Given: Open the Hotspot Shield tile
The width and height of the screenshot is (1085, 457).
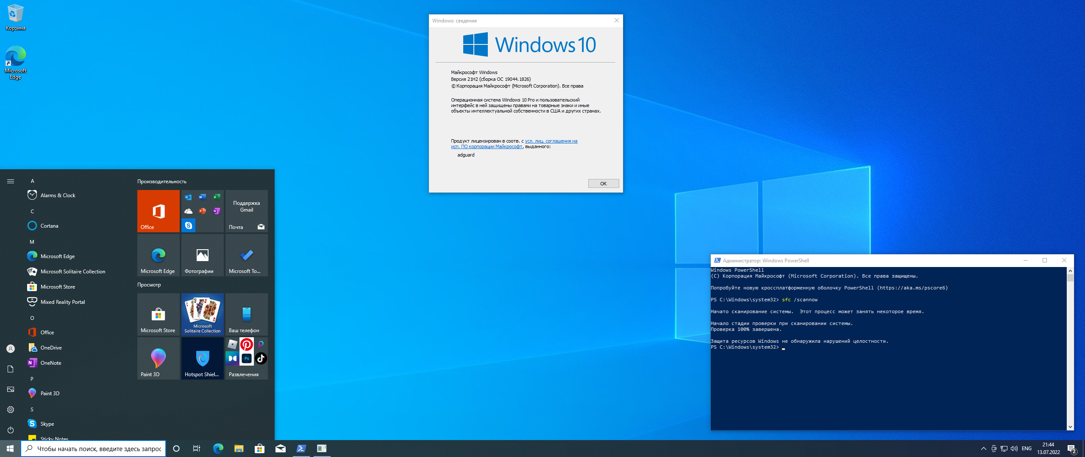Looking at the screenshot, I should 203,358.
